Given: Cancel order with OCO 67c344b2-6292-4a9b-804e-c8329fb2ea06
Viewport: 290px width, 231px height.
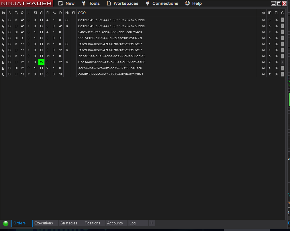Looking at the screenshot, I should [283, 62].
